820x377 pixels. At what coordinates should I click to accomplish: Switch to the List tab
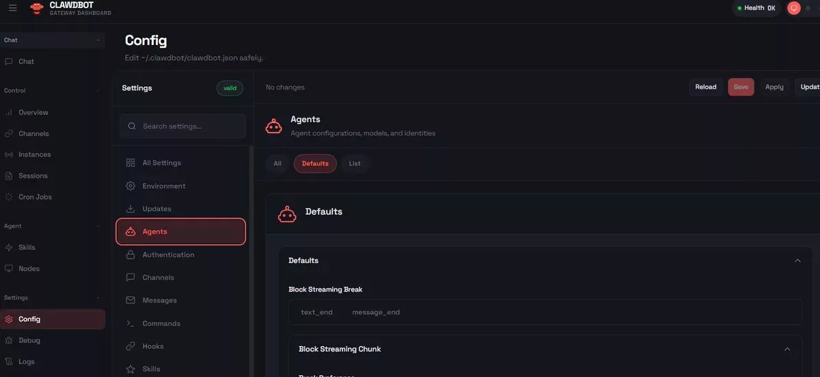click(355, 163)
